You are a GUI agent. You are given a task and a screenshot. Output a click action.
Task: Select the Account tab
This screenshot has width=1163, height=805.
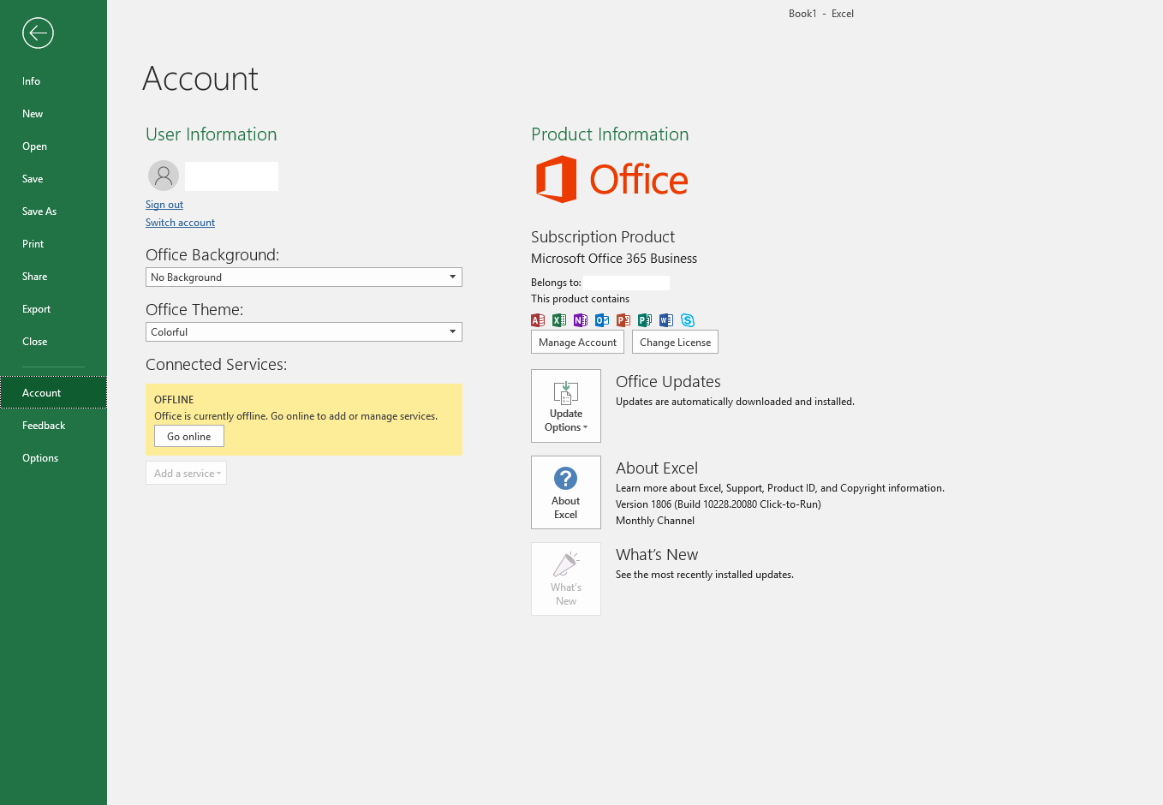coord(53,393)
